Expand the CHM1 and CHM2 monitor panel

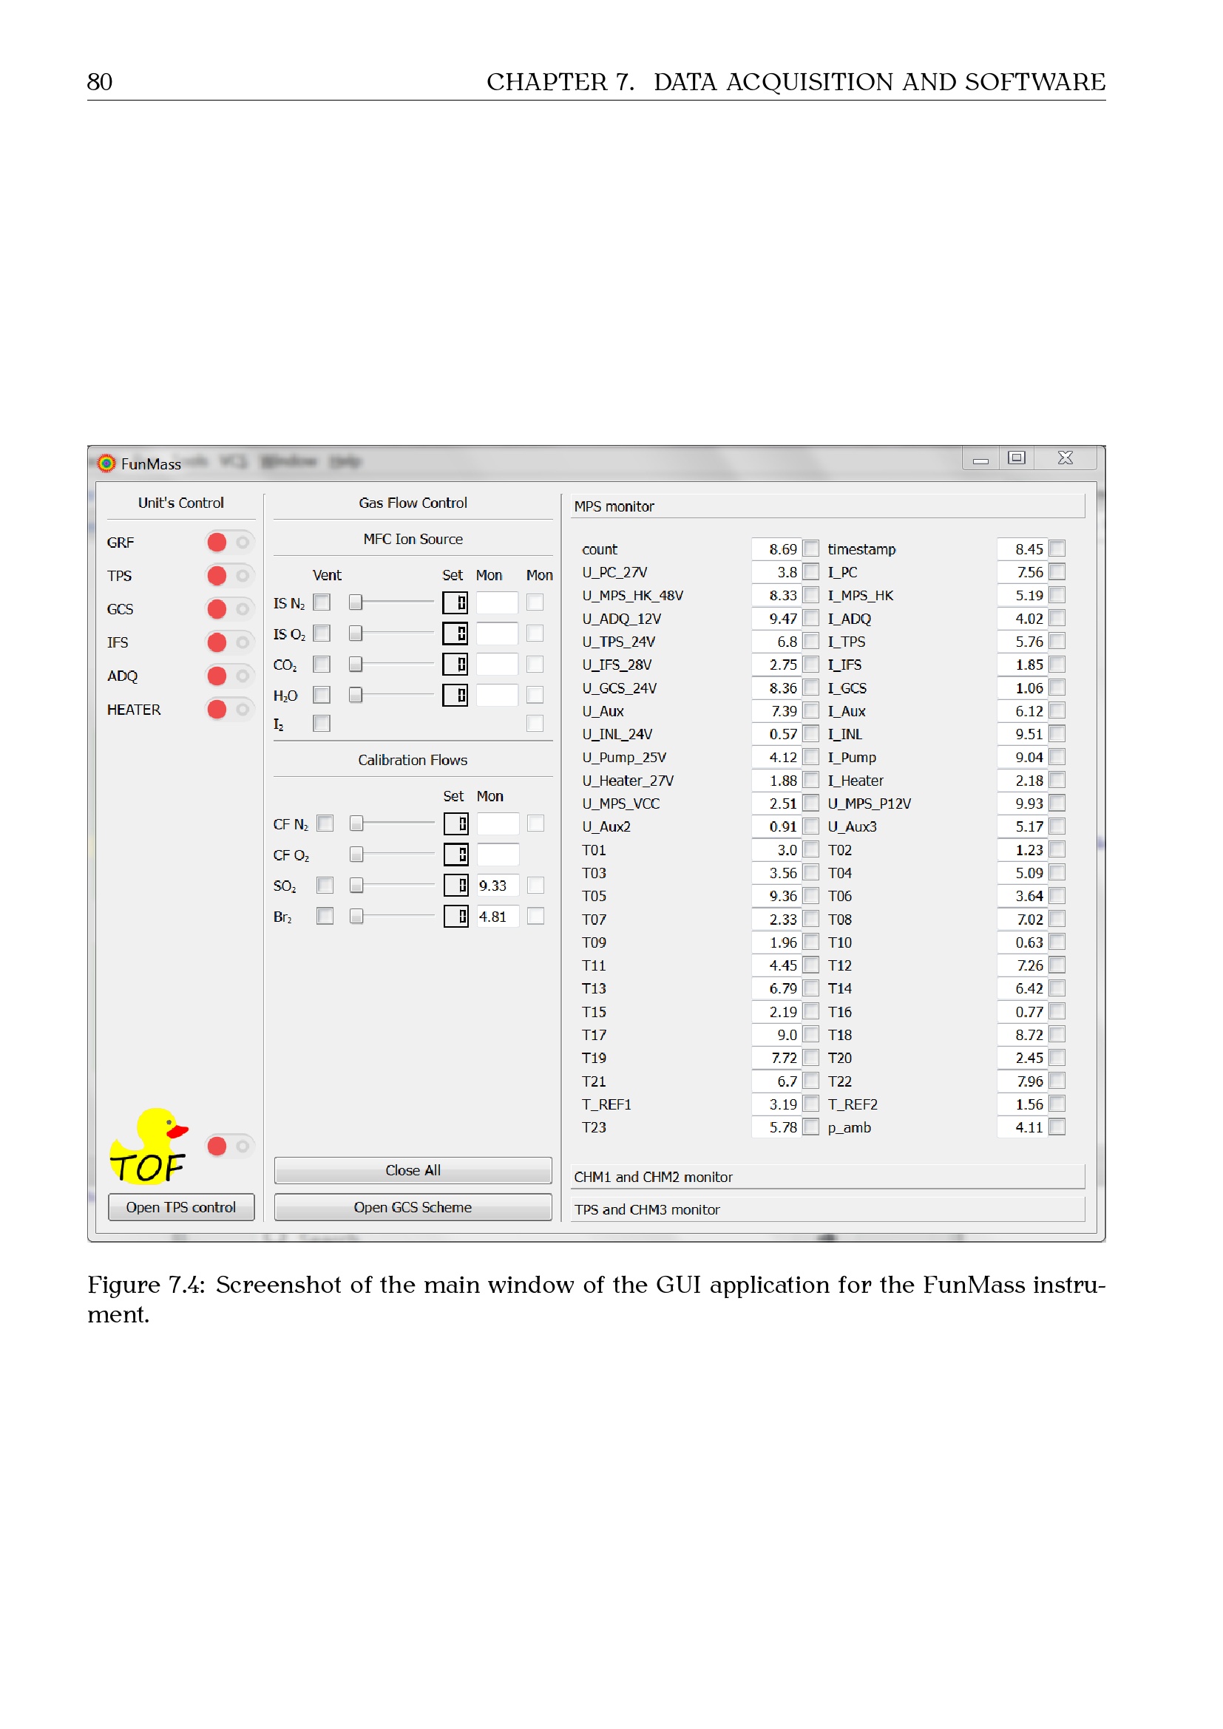[827, 1177]
